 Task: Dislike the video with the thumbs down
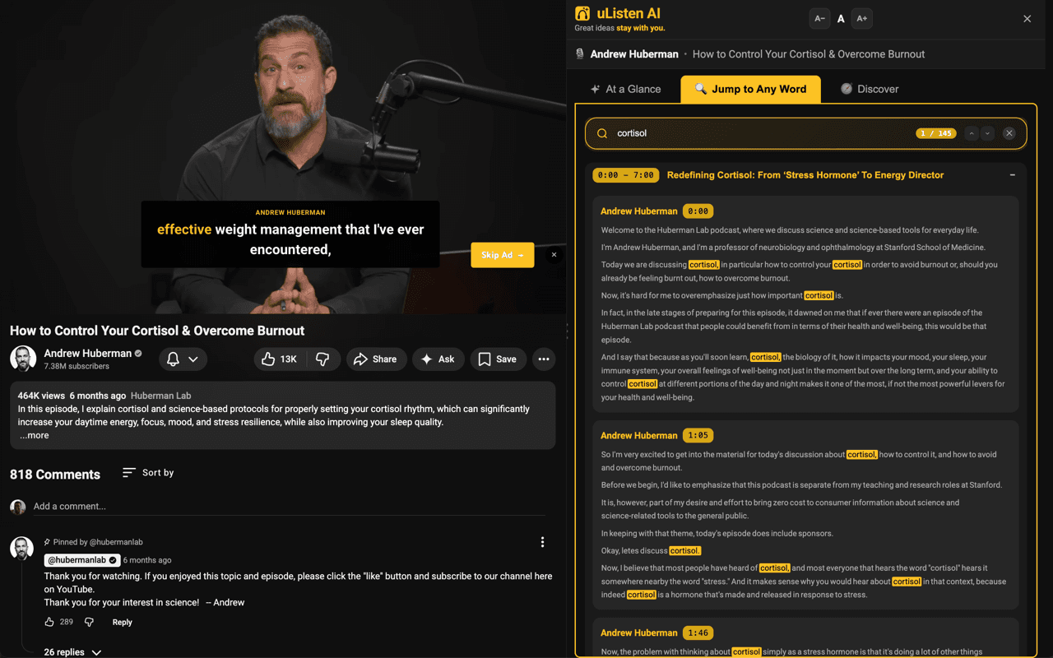pos(322,359)
